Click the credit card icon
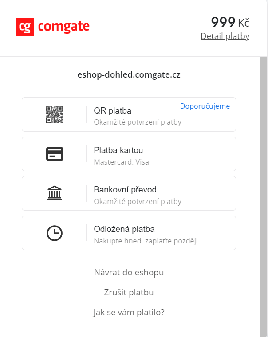 click(55, 154)
